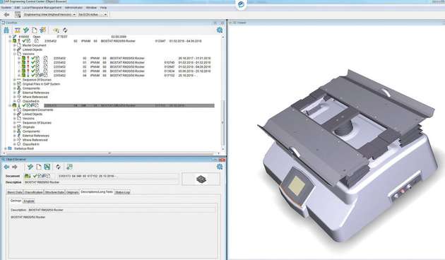Image resolution: width=445 pixels, height=260 pixels.
Task: Switch to the Structure Data tab
Action: point(54,192)
